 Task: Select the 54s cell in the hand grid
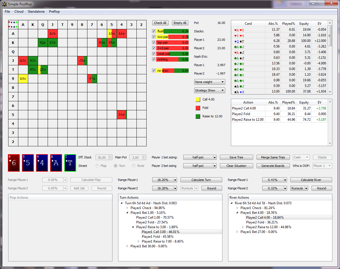122,115
